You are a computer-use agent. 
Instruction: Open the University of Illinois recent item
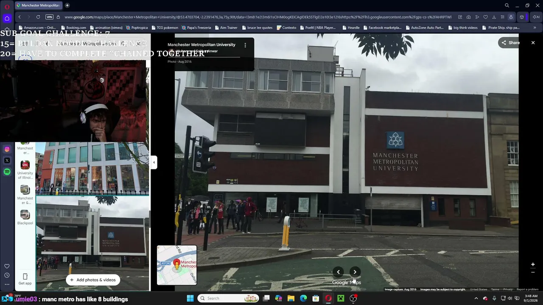[x=25, y=170]
